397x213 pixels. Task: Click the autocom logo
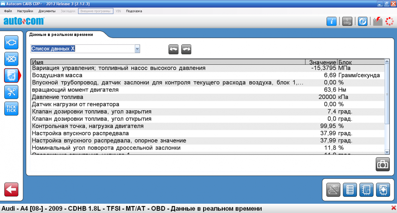(23, 21)
